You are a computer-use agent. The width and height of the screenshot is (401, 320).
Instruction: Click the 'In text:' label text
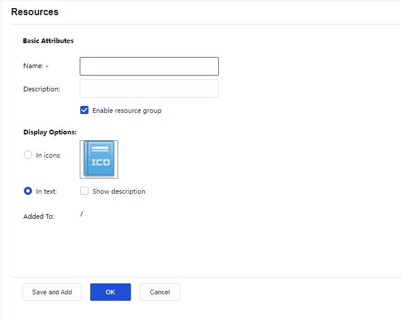(47, 191)
